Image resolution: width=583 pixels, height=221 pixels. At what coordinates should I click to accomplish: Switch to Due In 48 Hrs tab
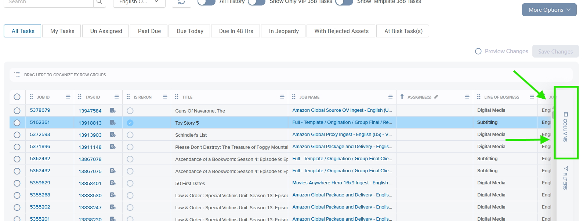(x=236, y=31)
